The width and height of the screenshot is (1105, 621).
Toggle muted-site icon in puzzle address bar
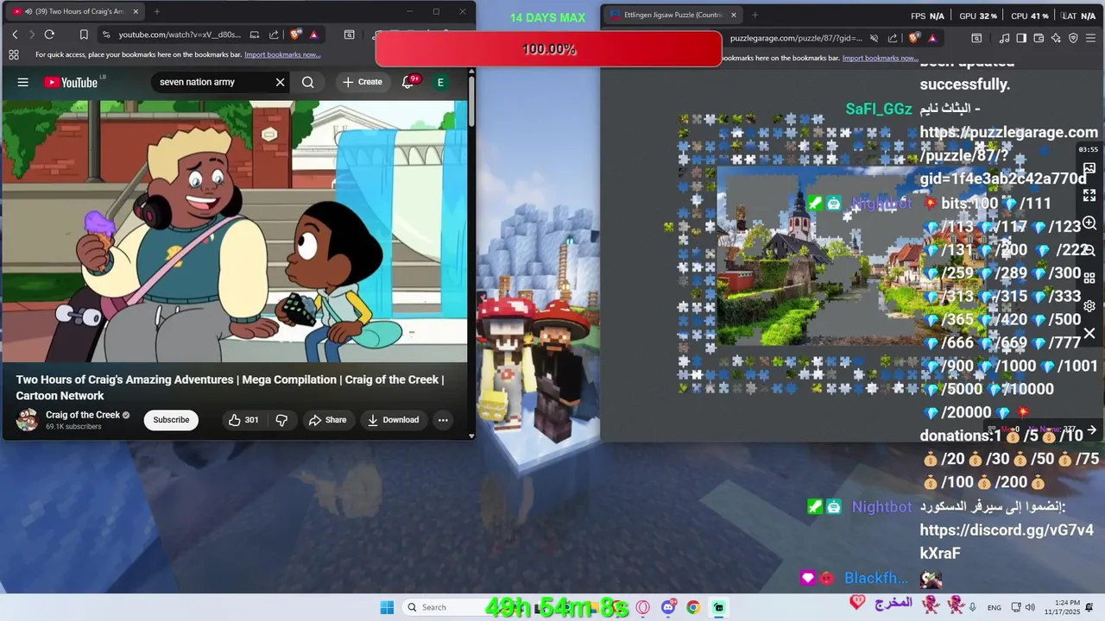(x=874, y=38)
